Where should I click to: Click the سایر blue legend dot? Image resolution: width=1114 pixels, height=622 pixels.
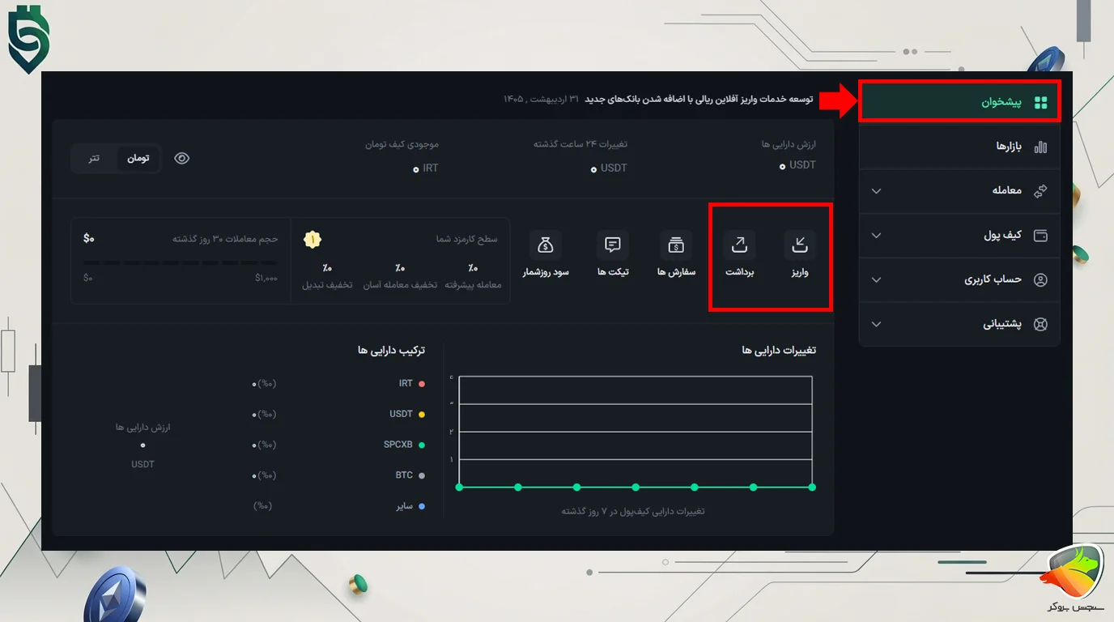tap(422, 507)
